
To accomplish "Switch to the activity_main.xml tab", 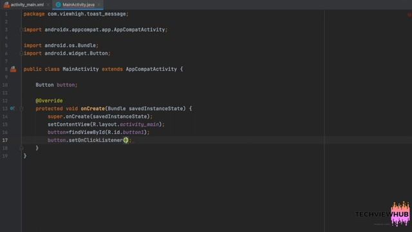I will pos(24,5).
